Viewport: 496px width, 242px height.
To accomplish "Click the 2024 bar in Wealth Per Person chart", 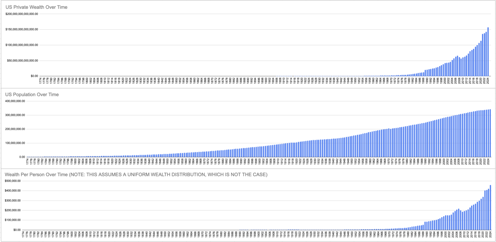I will [491, 207].
